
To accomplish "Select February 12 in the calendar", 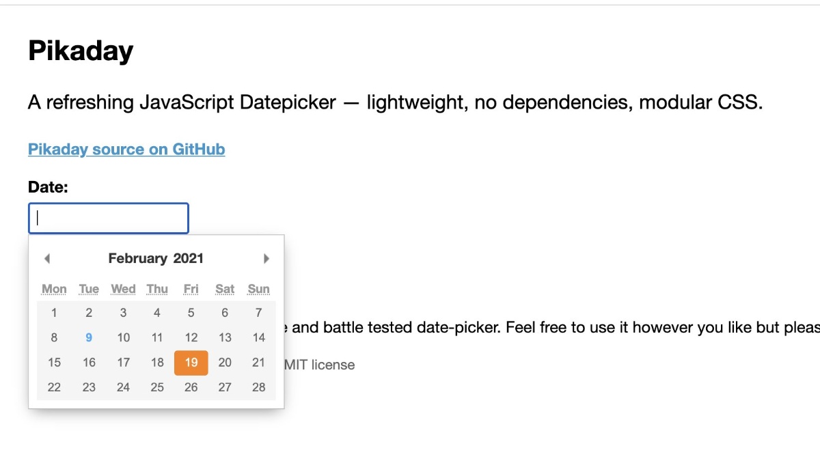I will 191,338.
